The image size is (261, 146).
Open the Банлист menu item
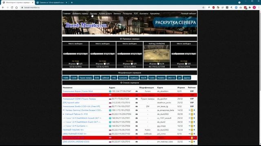coord(117,13)
